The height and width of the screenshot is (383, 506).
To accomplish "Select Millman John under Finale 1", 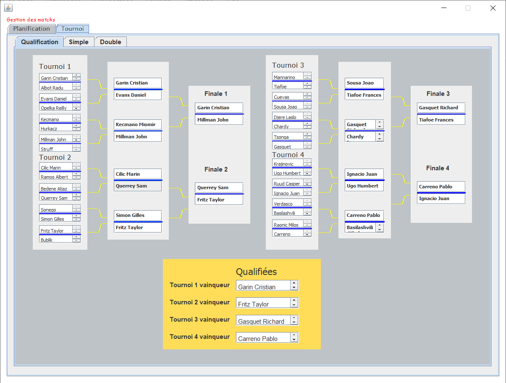I will click(x=219, y=120).
